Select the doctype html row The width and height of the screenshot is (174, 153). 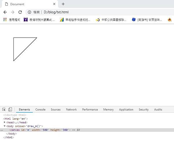click(x=15, y=115)
